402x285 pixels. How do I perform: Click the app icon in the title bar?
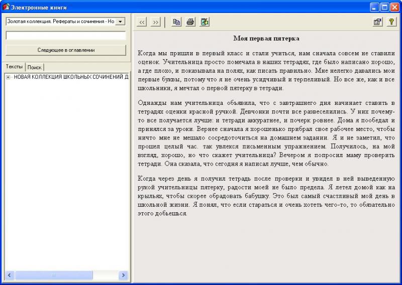pyautogui.click(x=6, y=7)
